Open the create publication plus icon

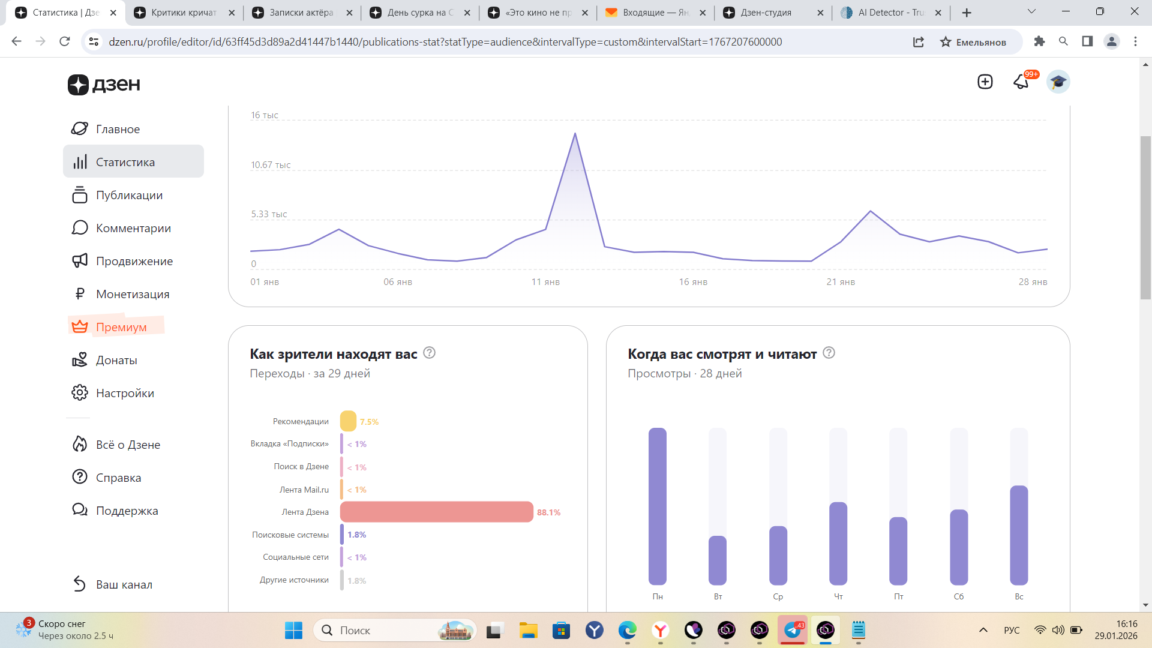point(985,82)
